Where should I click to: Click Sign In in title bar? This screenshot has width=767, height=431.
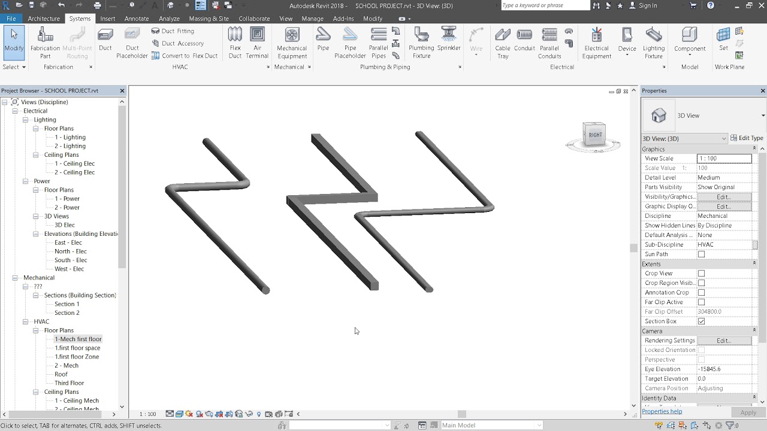pos(648,5)
